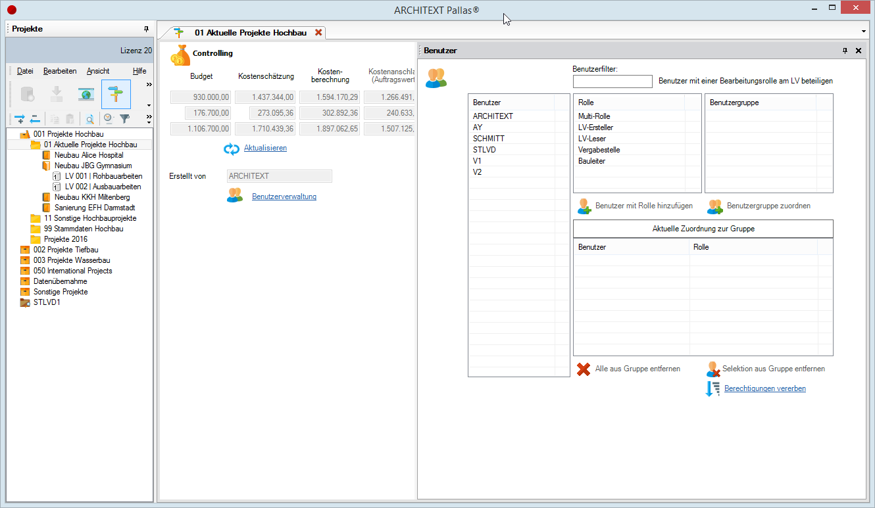Select 050 International Projects tree node

[72, 271]
